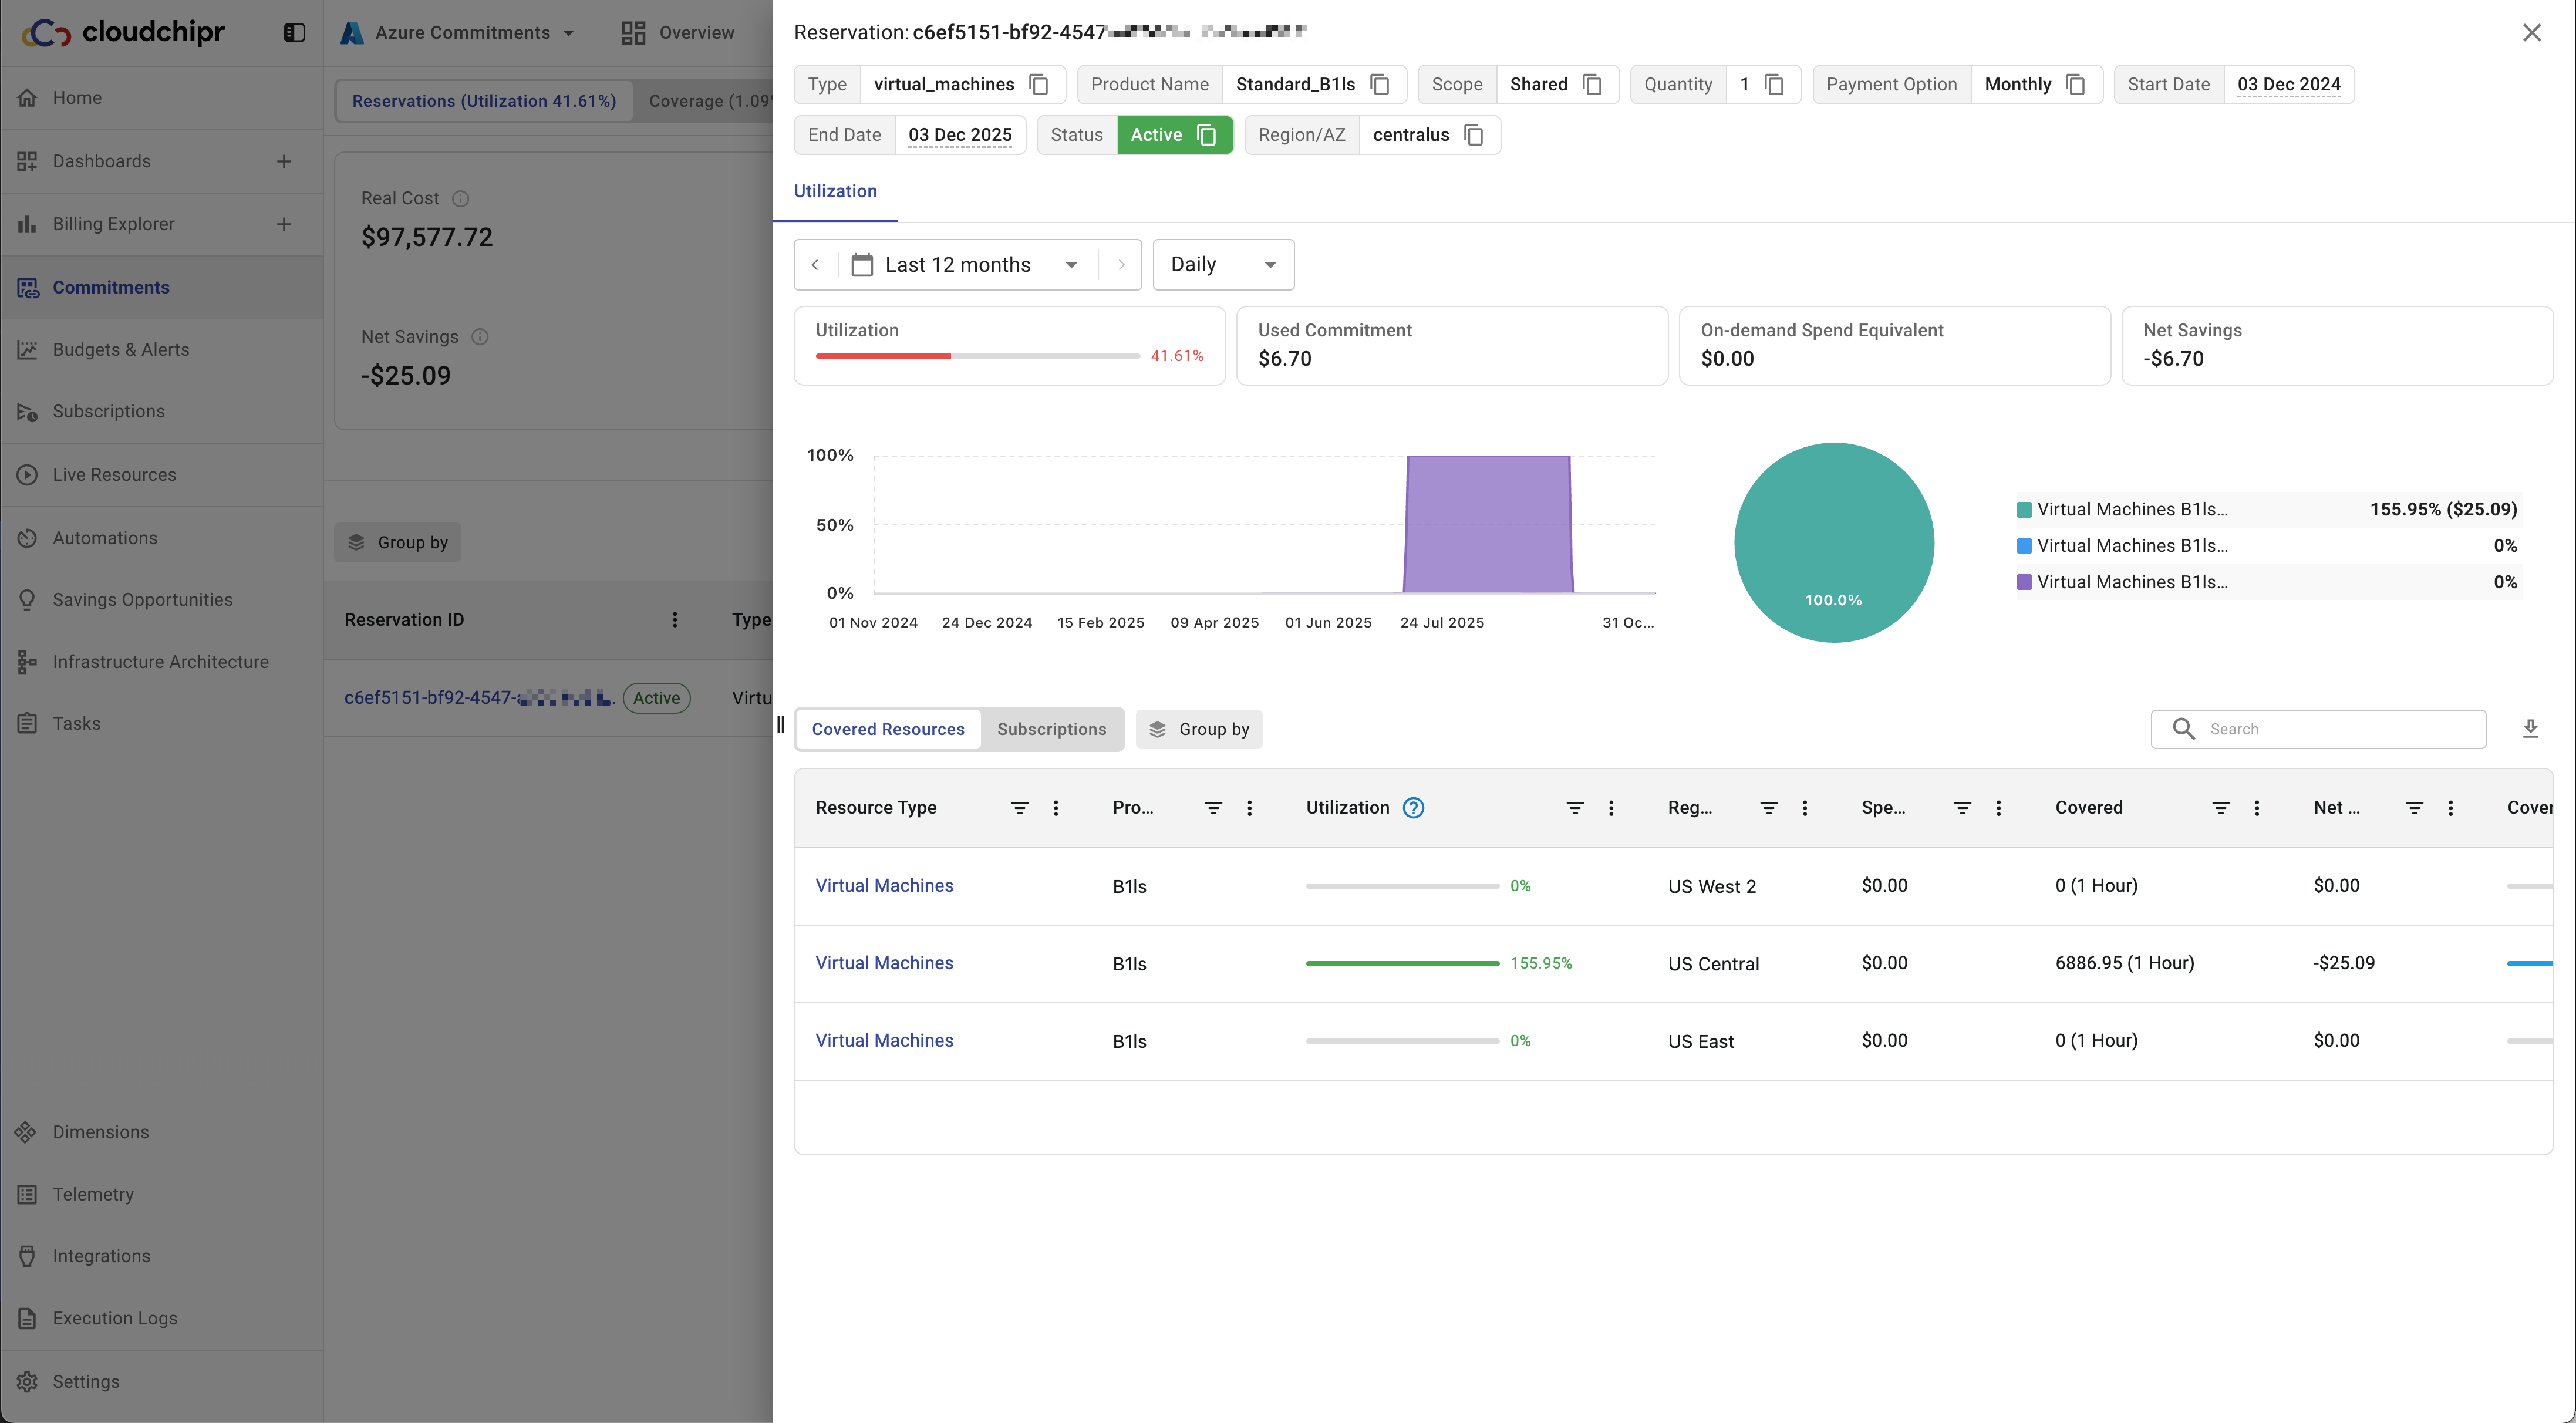
Task: Open filter for Resource Type column
Action: (1019, 808)
